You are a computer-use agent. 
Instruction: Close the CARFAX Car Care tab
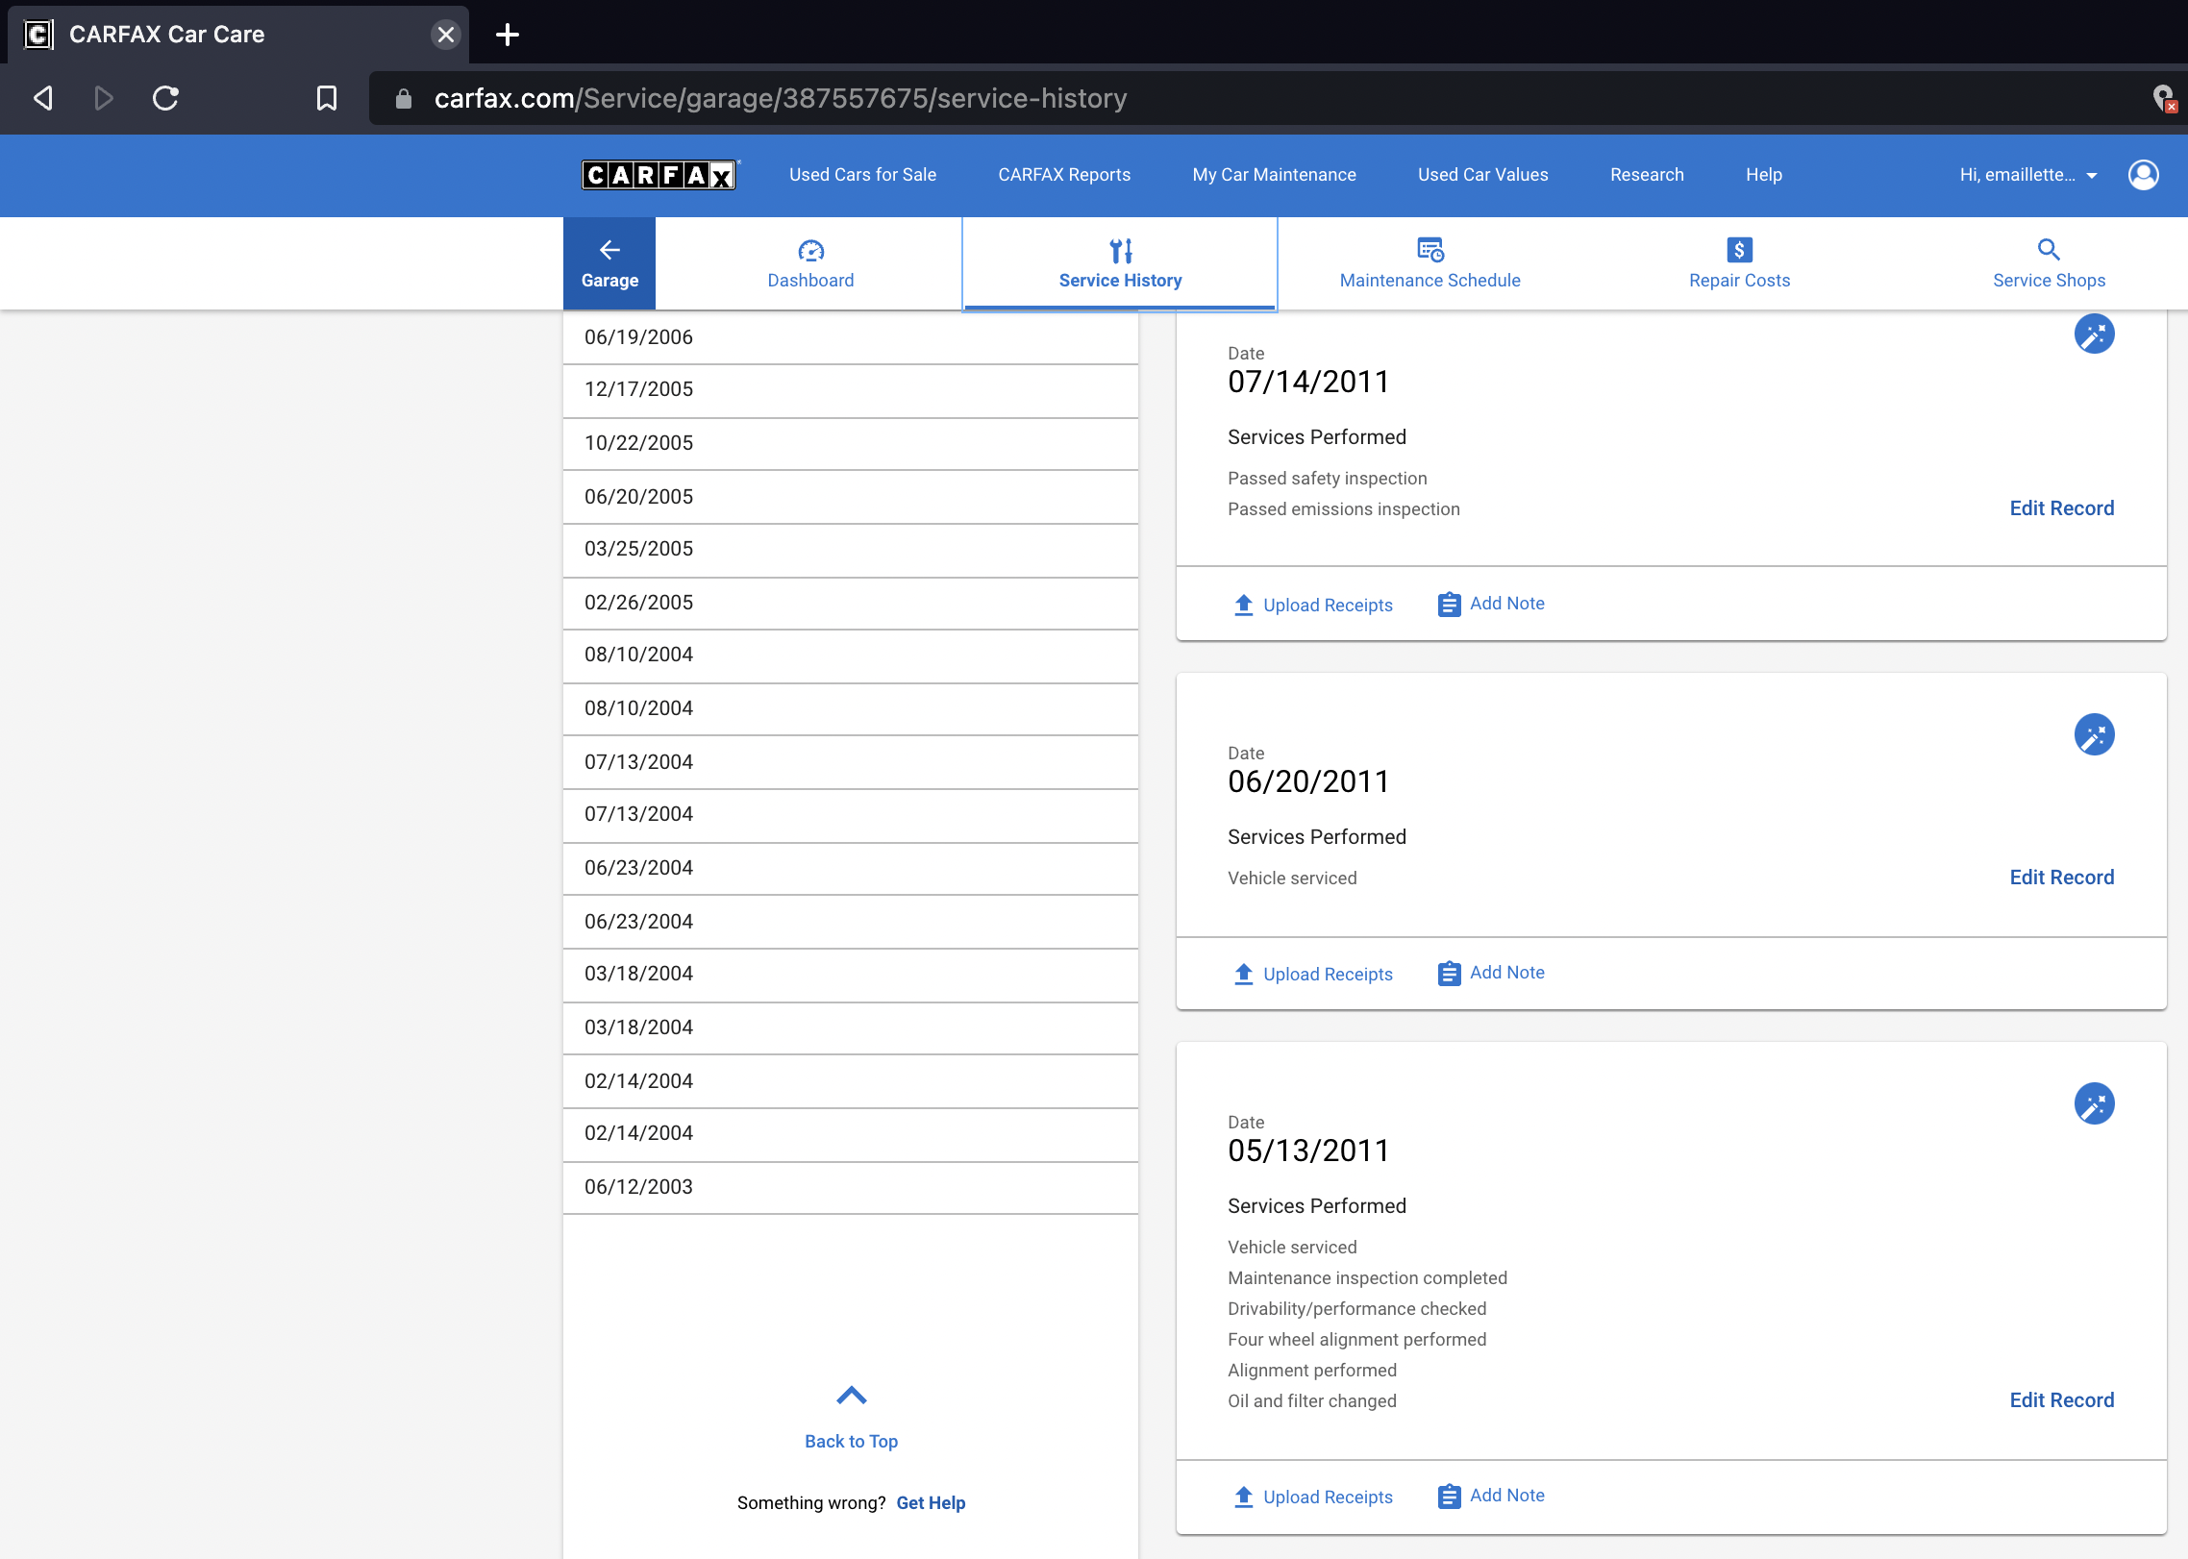(x=445, y=35)
